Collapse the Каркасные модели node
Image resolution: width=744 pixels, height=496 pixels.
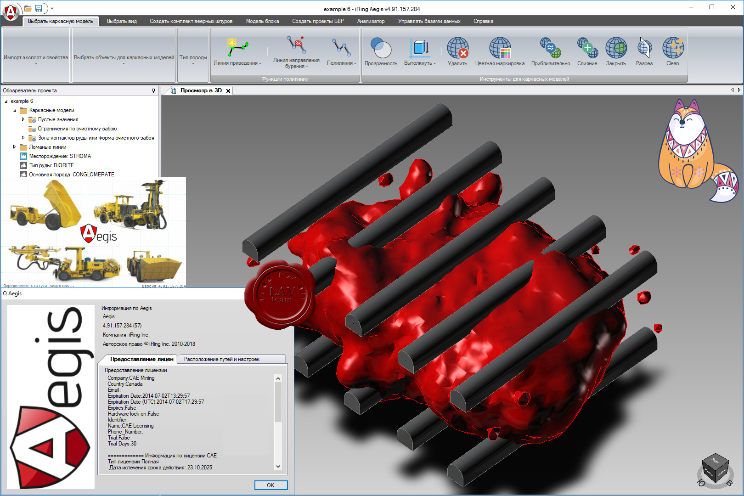[x=15, y=110]
